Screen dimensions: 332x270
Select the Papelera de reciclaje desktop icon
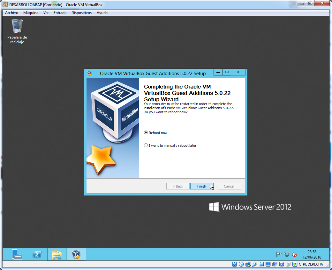[x=17, y=32]
